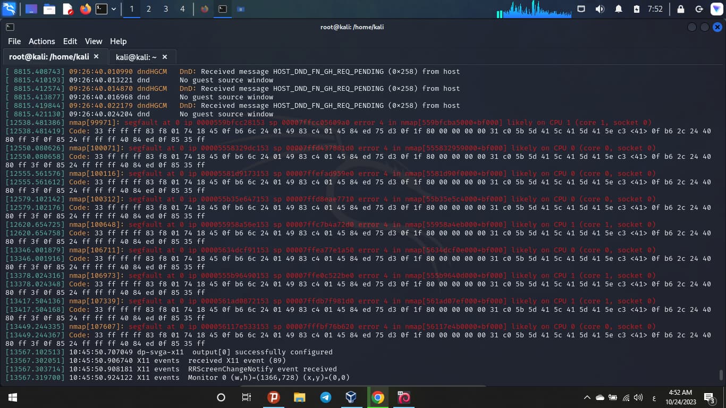Close the root@kali: /home/kali tab

(x=96, y=56)
